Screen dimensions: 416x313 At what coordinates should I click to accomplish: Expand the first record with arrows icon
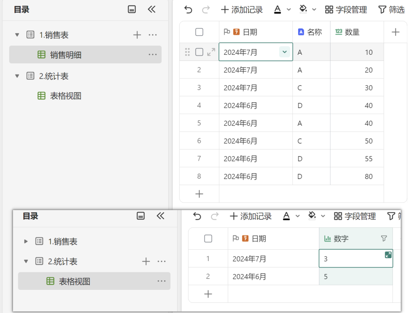tap(211, 52)
